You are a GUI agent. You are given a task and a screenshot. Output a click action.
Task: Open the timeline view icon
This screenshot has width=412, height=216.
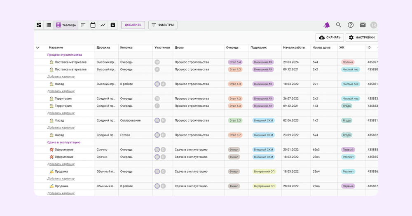[x=83, y=25]
